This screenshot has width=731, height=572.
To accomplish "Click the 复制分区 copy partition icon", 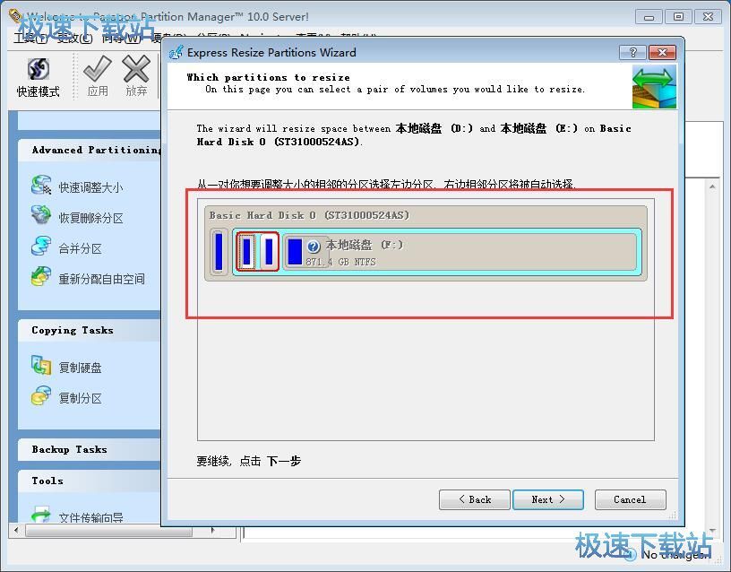I will pos(41,395).
